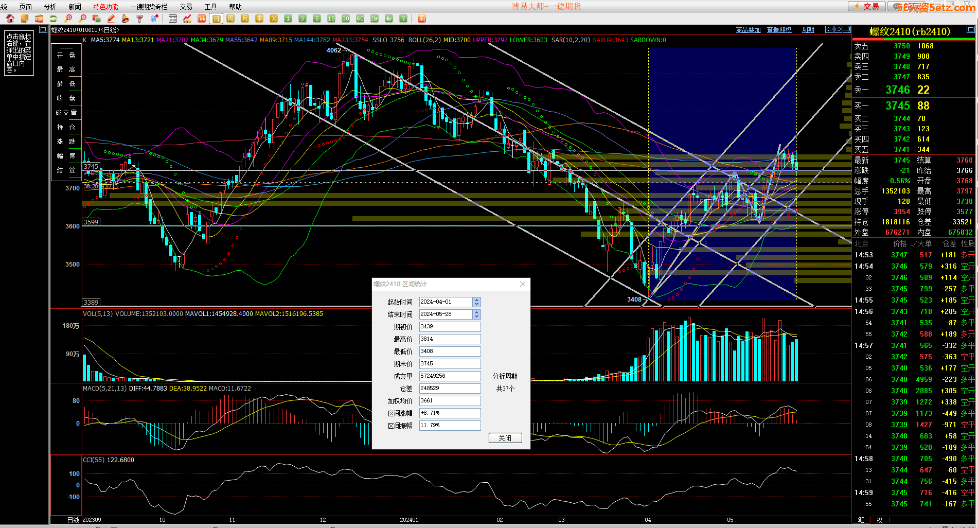The width and height of the screenshot is (978, 528).
Task: Click the green Y period button
Action: tap(403, 19)
